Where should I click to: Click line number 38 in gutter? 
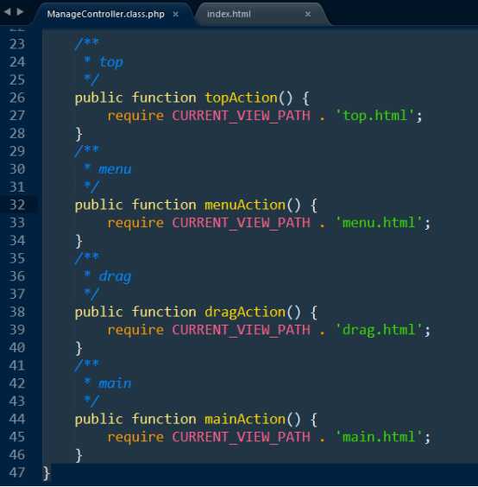coord(17,312)
